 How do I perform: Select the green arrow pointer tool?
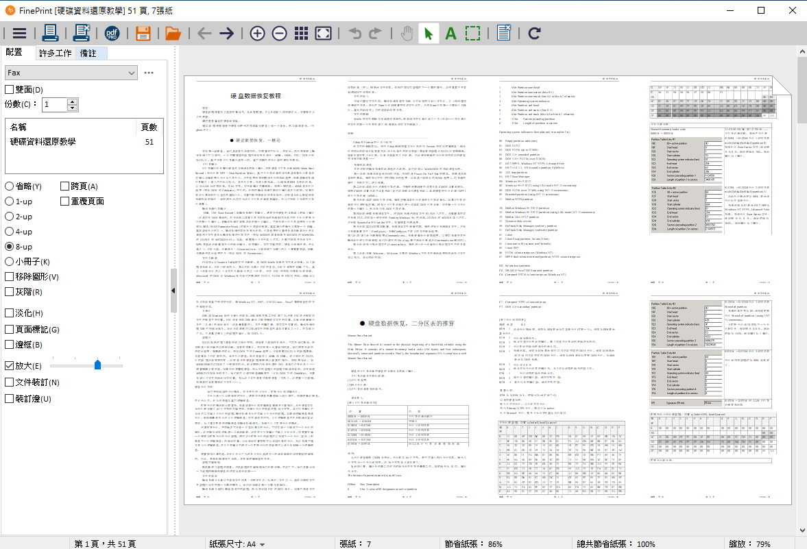(x=429, y=34)
